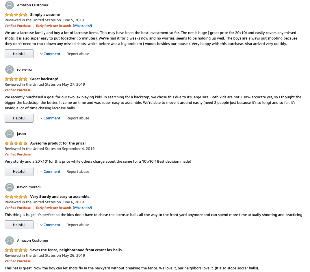310x272 pixels.
Task: Click stars on 'Saves the fence' review
Action: pyautogui.click(x=16, y=250)
